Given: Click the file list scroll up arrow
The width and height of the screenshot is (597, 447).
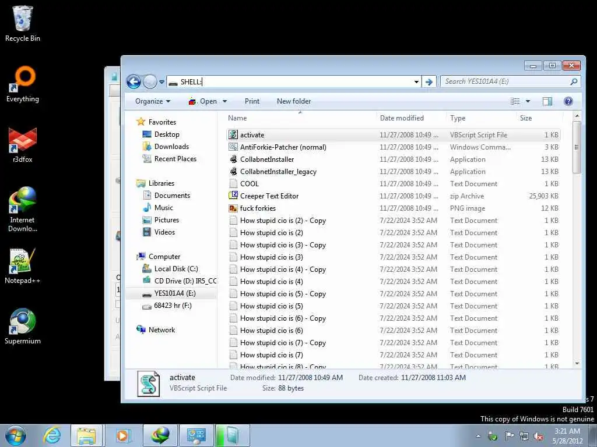Looking at the screenshot, I should 577,116.
